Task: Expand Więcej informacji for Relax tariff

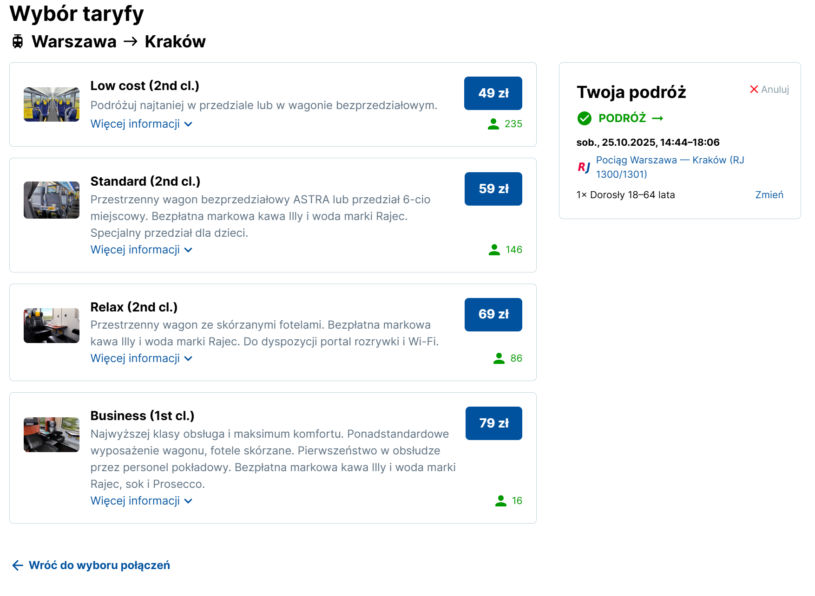Action: click(141, 358)
